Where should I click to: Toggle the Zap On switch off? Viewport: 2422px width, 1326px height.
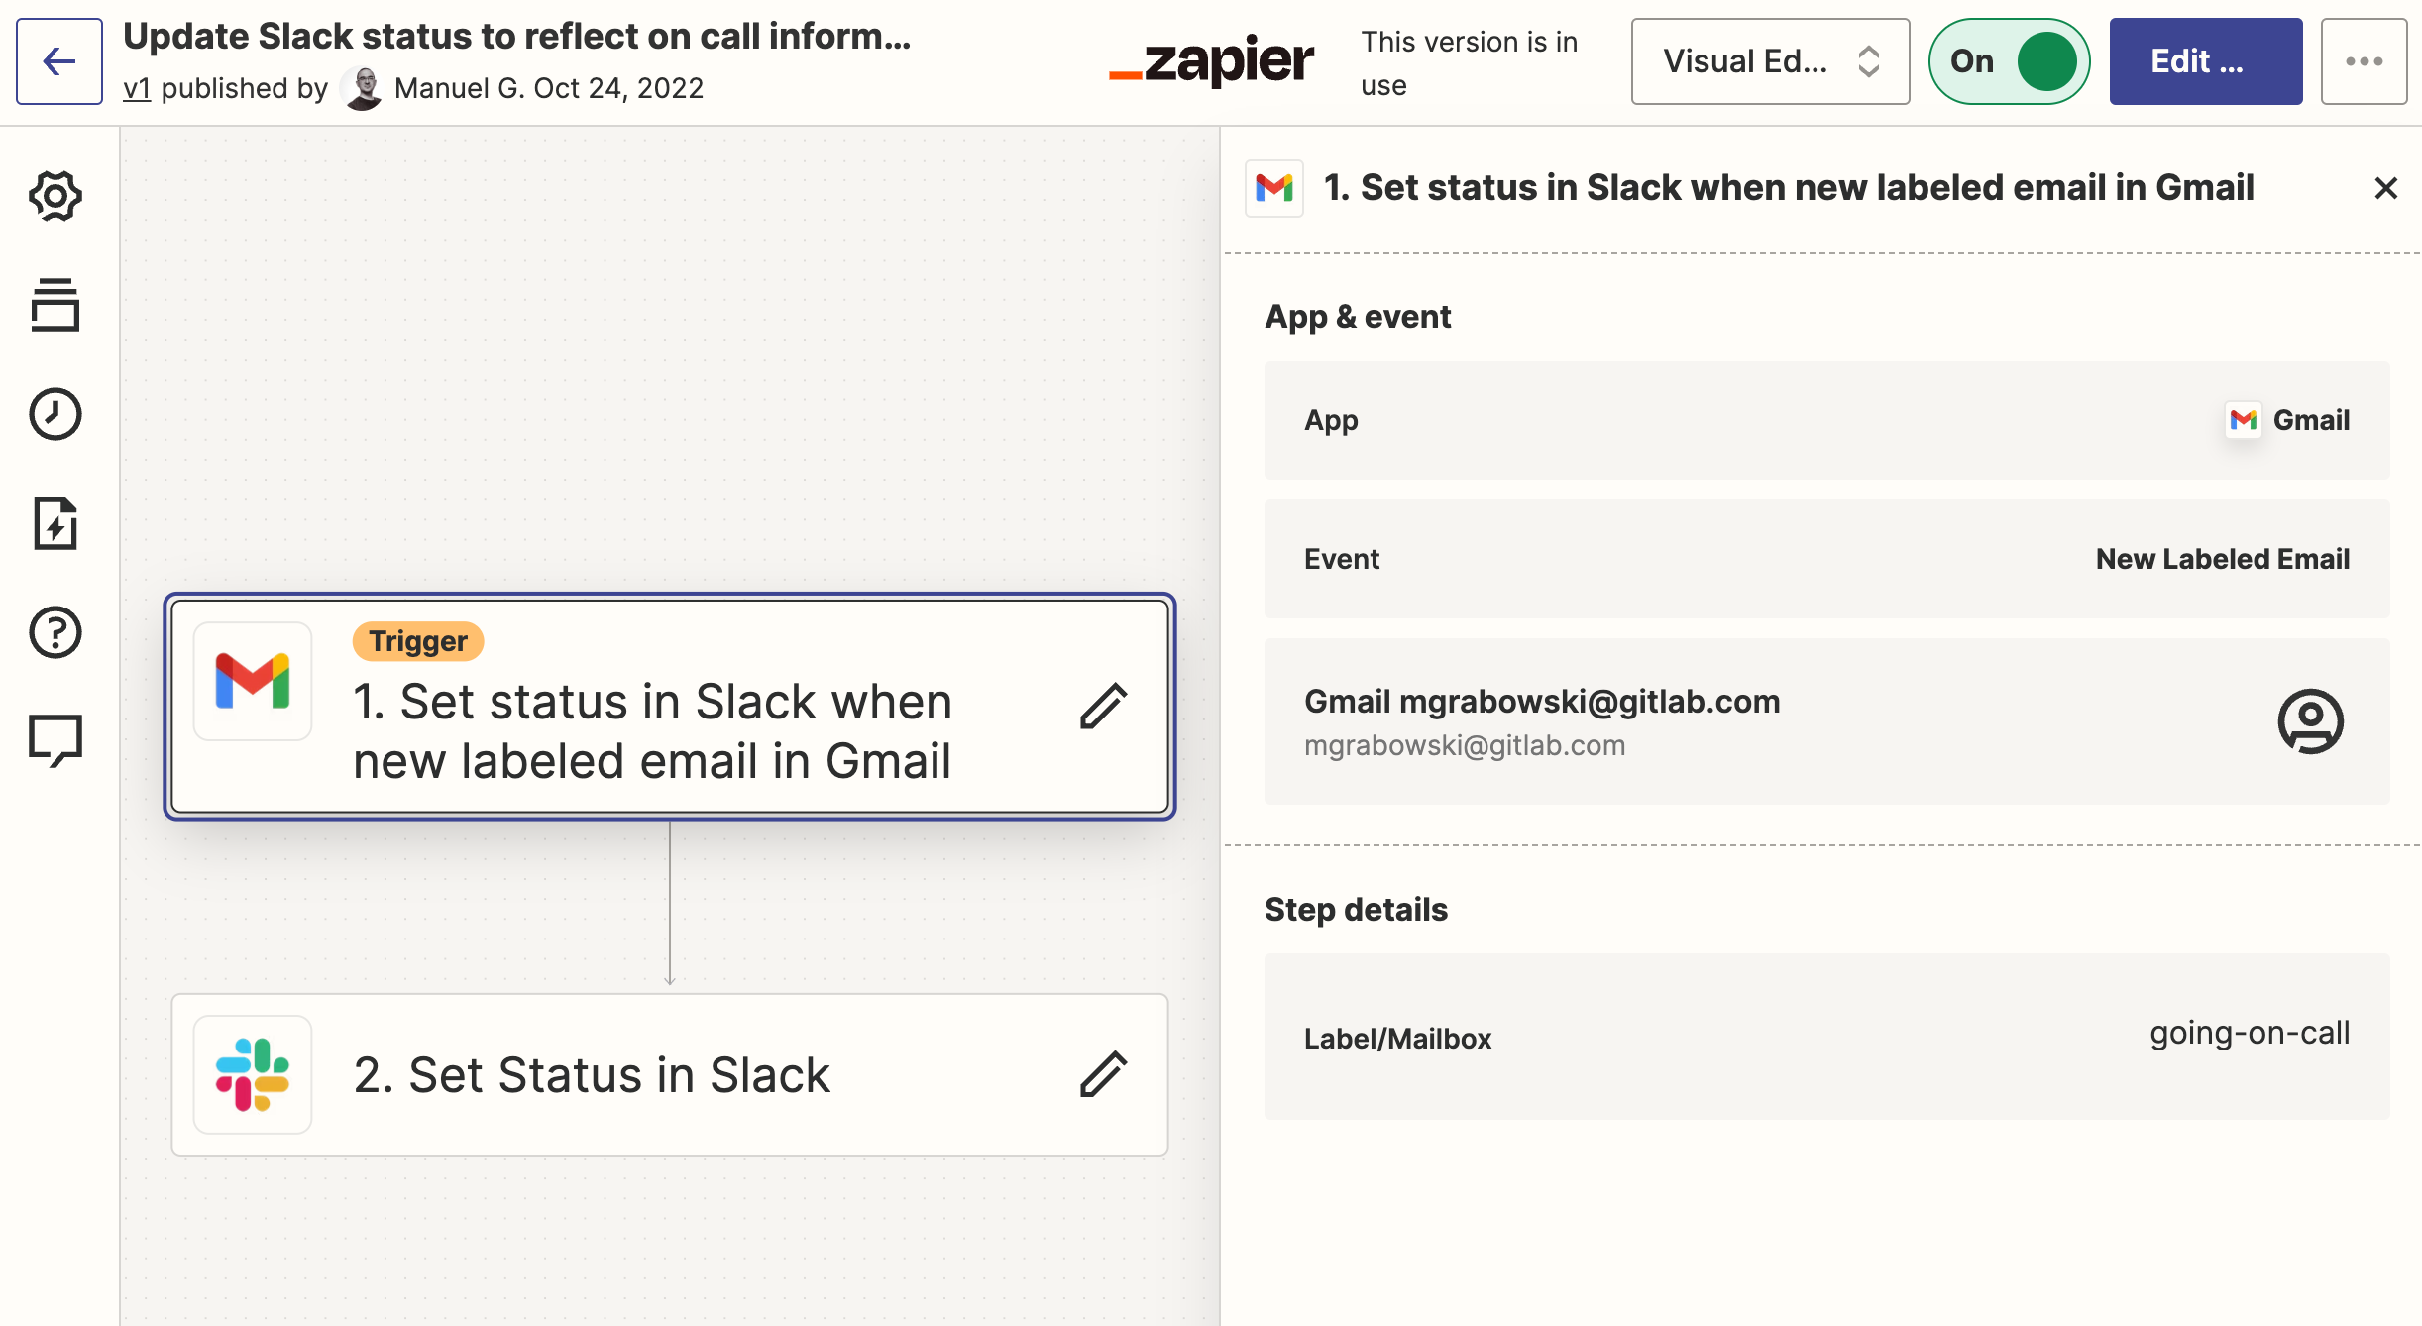(x=2009, y=61)
